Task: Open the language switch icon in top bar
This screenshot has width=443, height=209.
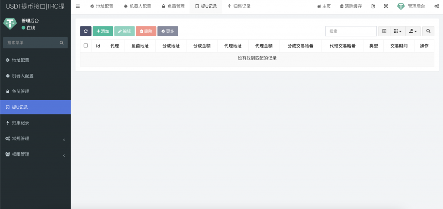Action: point(373,6)
